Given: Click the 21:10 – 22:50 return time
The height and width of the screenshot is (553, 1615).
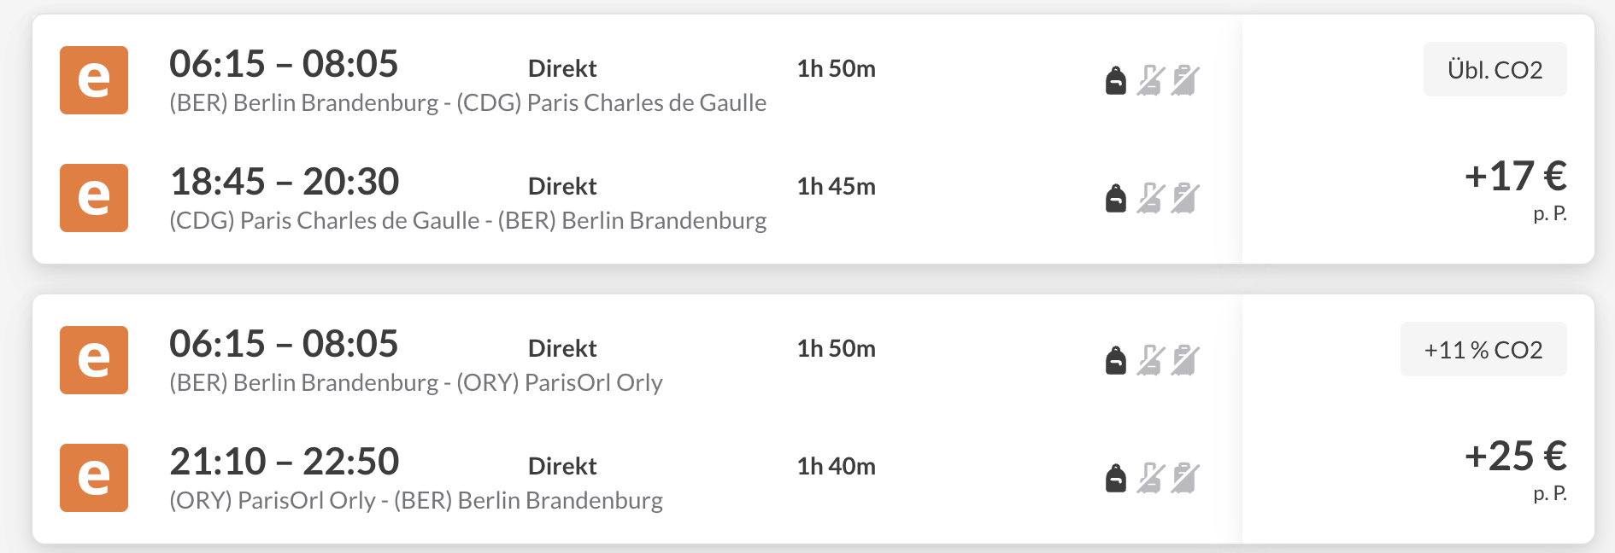Looking at the screenshot, I should (284, 462).
